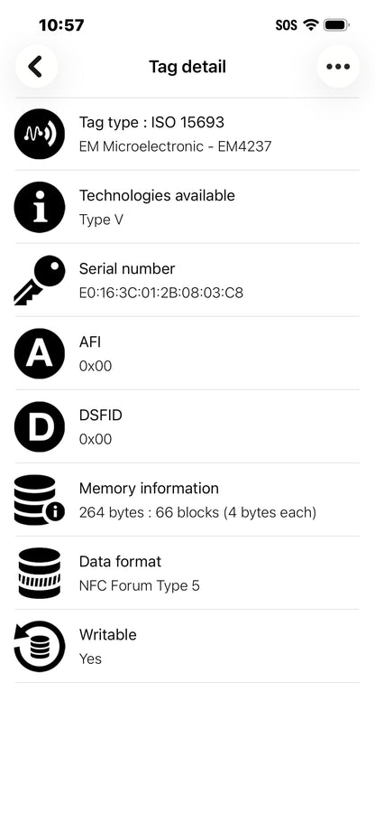Tap the Tag detail page title
Viewport: 375px width, 813px height.
187,67
